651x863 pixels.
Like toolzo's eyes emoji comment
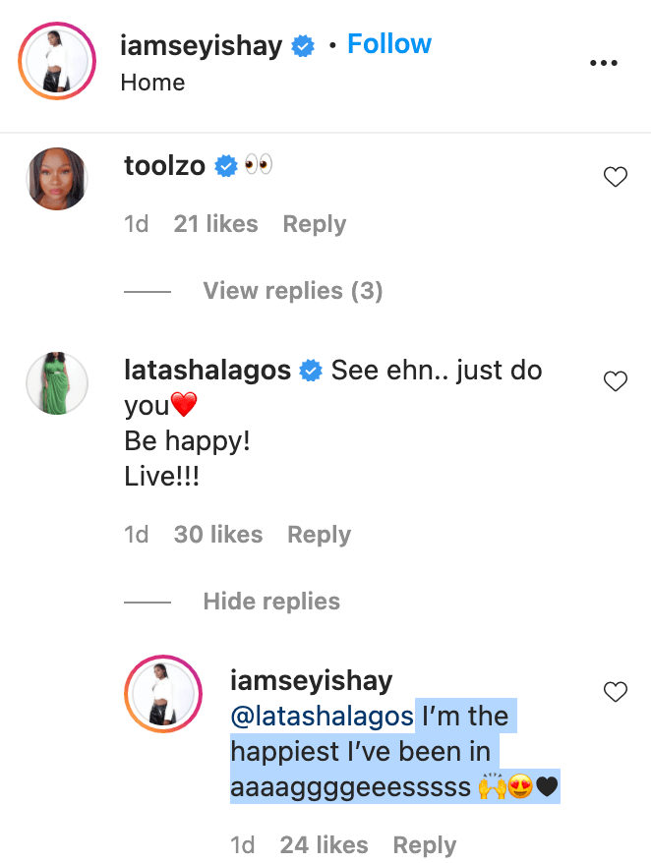(616, 178)
